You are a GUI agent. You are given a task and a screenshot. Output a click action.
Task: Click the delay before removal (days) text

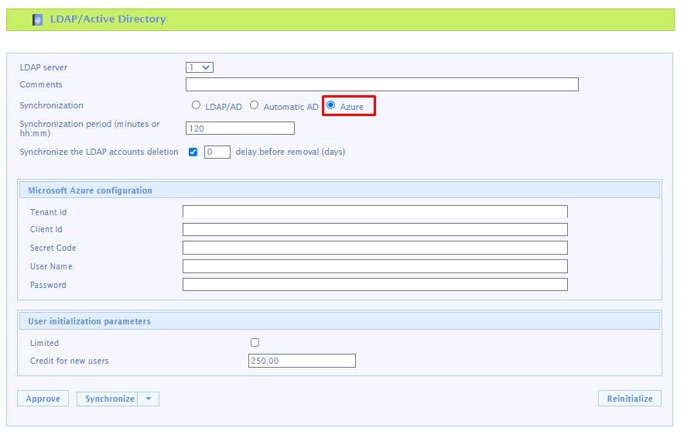[x=290, y=152]
